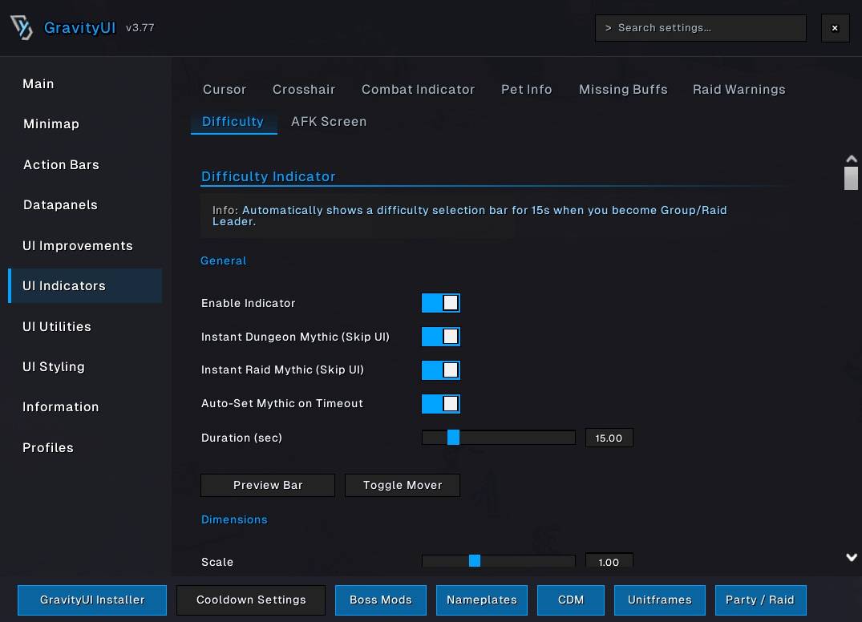The width and height of the screenshot is (862, 622).
Task: Click the General subsection label
Action: coord(223,261)
